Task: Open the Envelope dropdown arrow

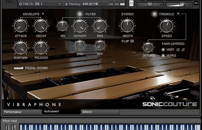Action: (43, 14)
